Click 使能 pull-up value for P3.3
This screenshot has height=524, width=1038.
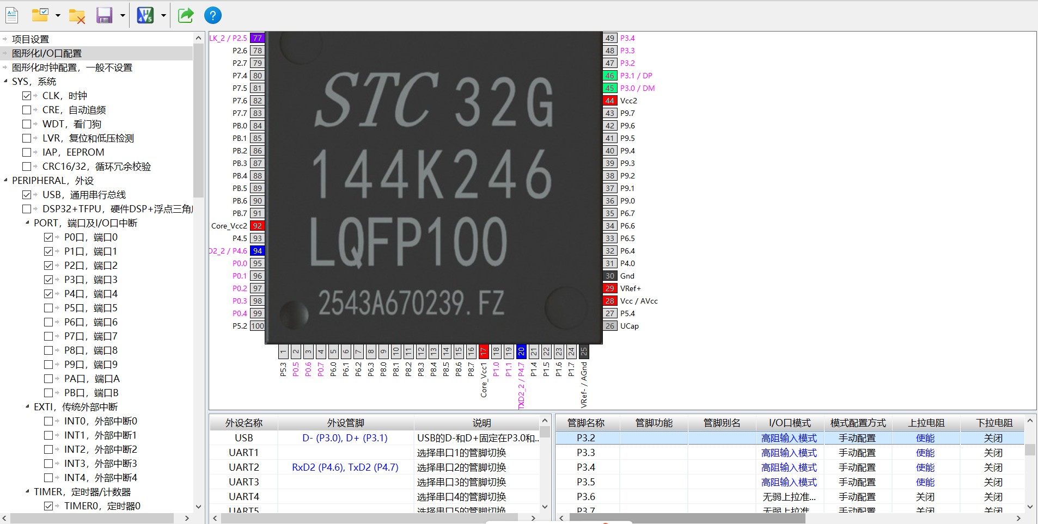925,453
